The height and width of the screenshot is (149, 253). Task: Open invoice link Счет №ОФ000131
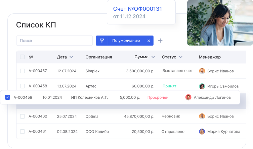(137, 9)
